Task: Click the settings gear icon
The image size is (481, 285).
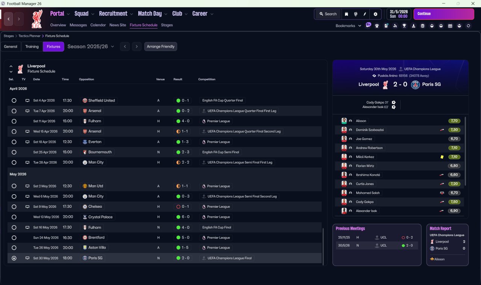Action: coord(375,14)
